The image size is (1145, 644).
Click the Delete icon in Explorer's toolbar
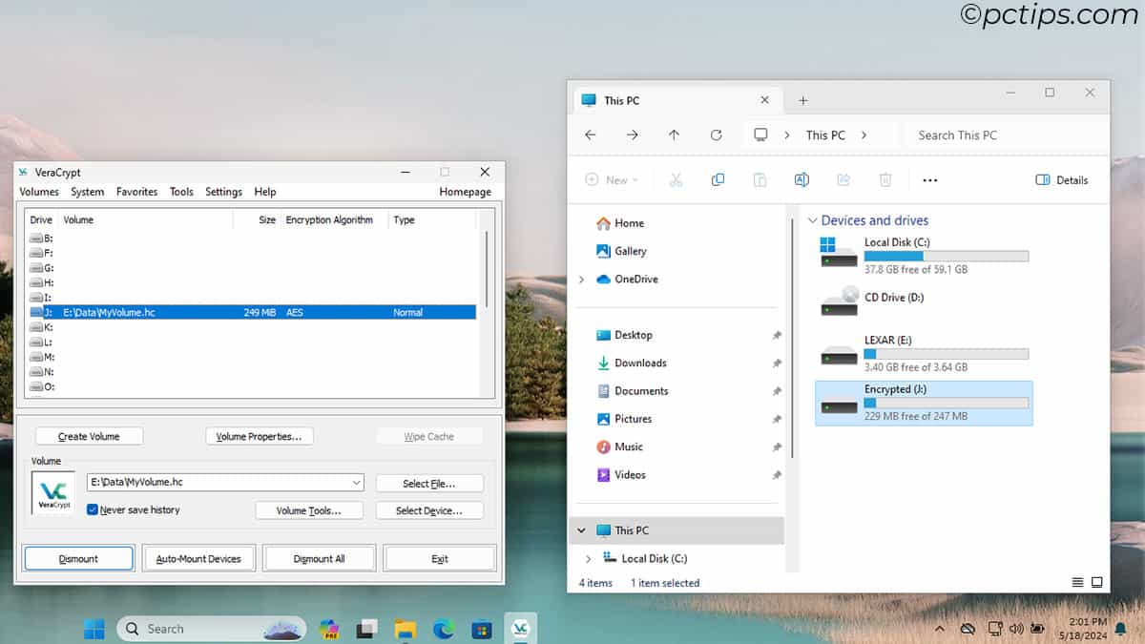(885, 179)
